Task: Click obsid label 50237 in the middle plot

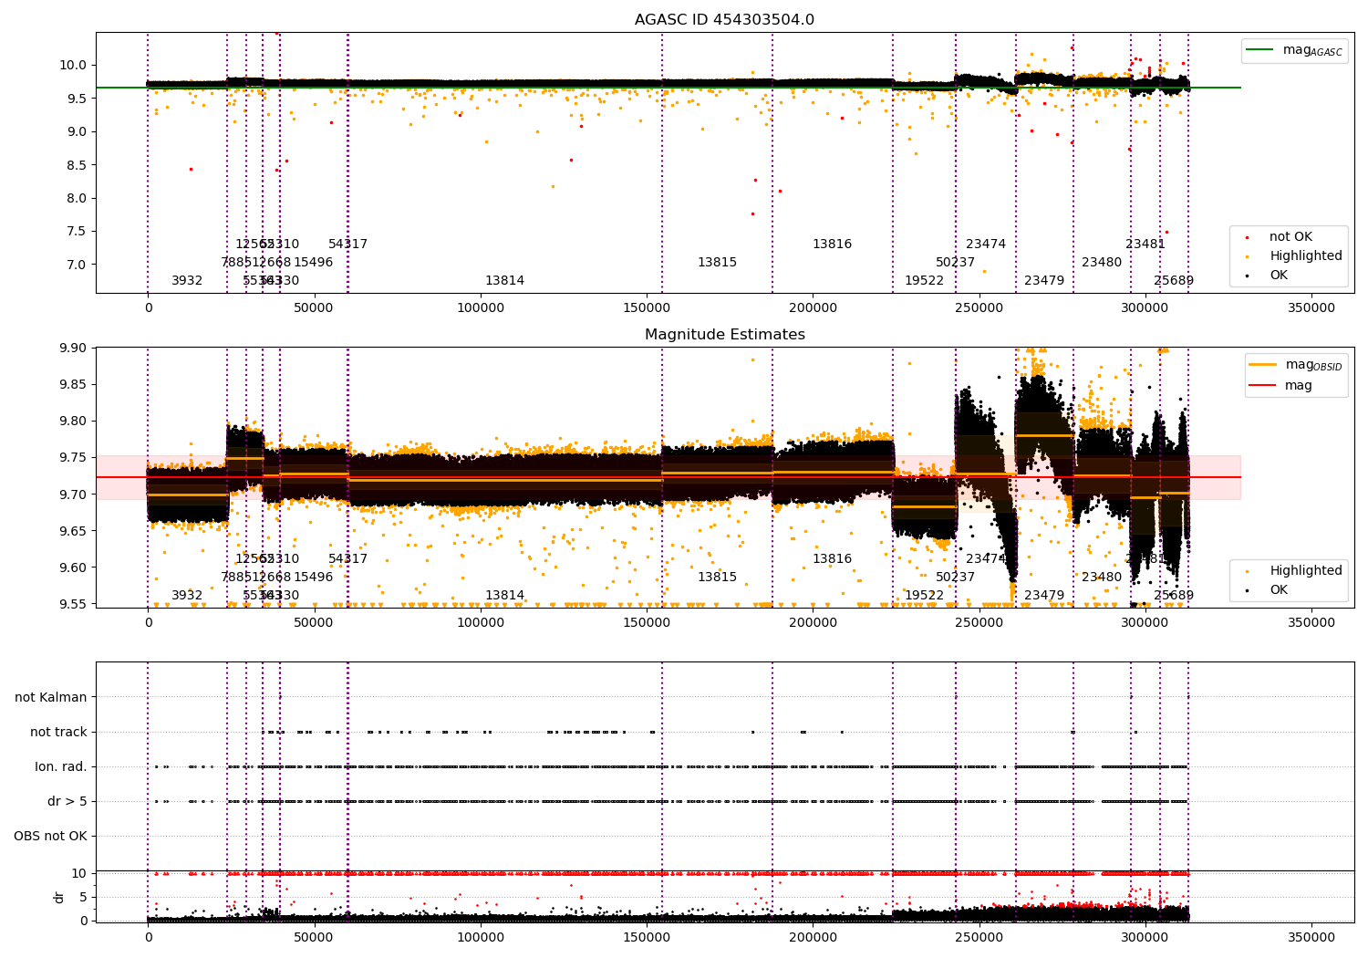Action: click(955, 578)
